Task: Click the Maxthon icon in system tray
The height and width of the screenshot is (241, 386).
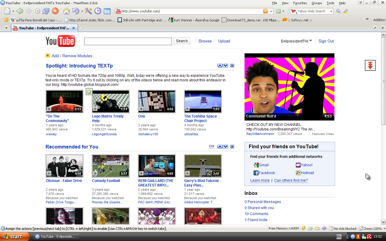Action: pyautogui.click(x=353, y=236)
